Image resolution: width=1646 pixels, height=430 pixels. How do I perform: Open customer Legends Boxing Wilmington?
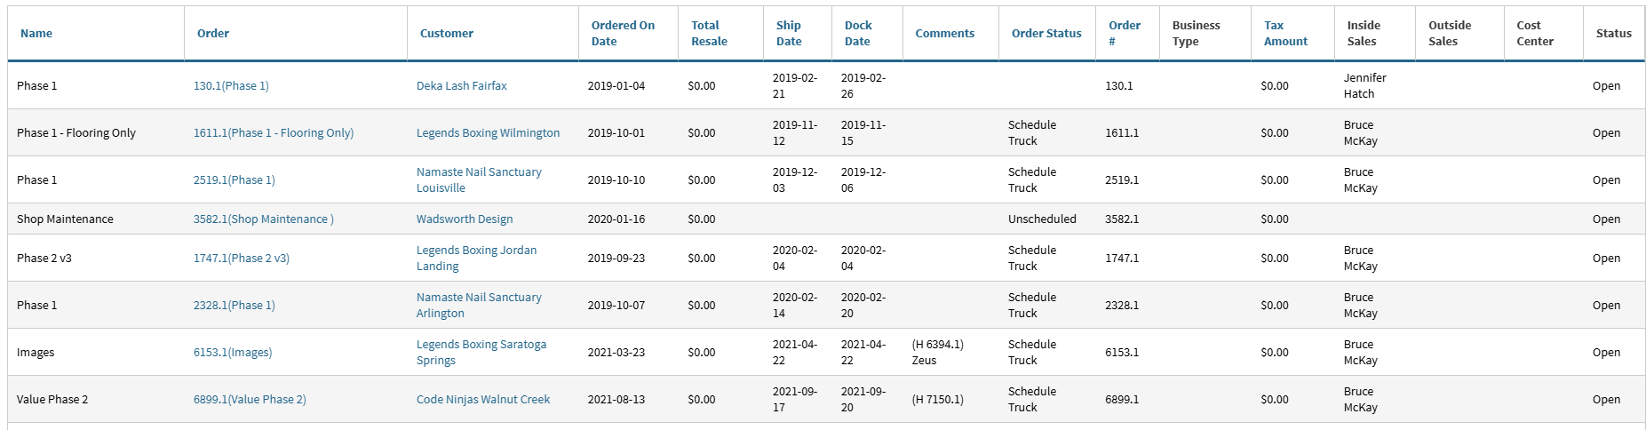pos(488,133)
